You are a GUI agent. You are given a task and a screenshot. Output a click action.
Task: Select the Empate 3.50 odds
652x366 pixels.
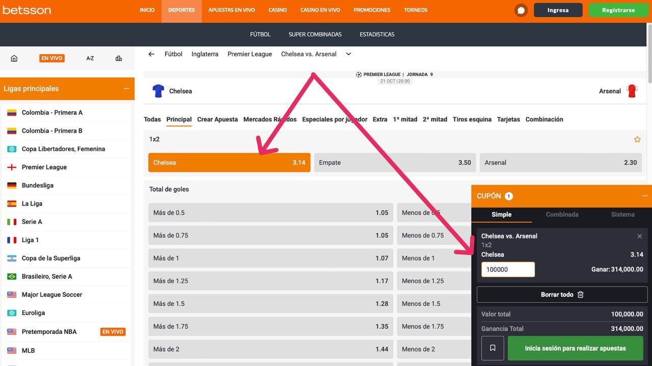(395, 163)
